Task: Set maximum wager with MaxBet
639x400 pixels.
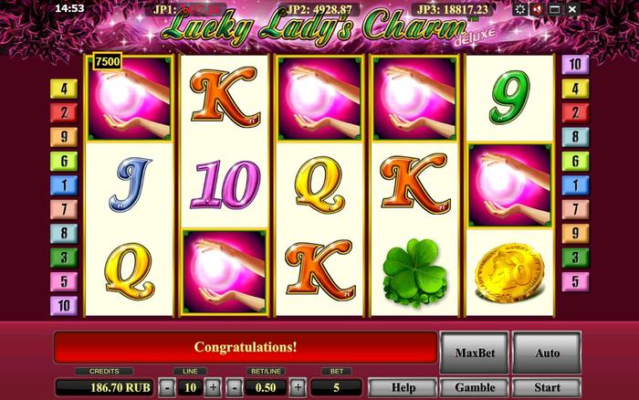Action: (x=475, y=353)
